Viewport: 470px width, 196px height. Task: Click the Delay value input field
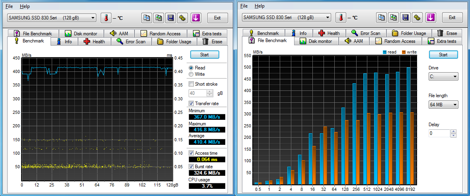point(439,133)
